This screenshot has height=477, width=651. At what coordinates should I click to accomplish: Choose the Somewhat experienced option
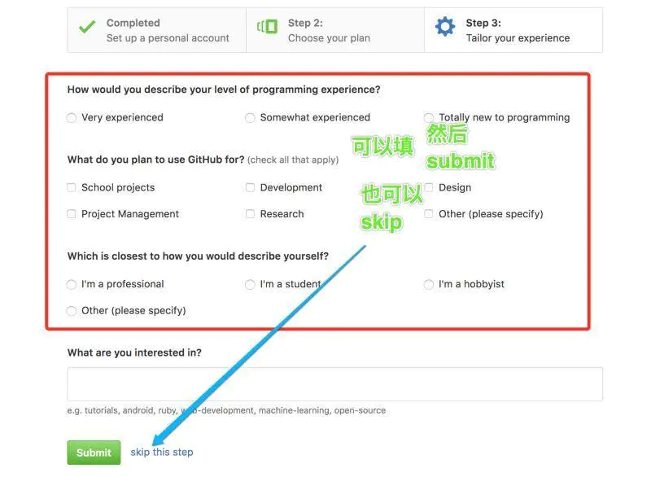(x=250, y=118)
